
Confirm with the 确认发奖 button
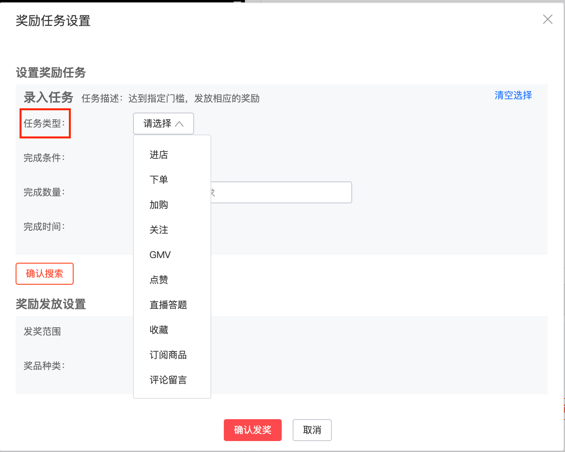click(253, 430)
